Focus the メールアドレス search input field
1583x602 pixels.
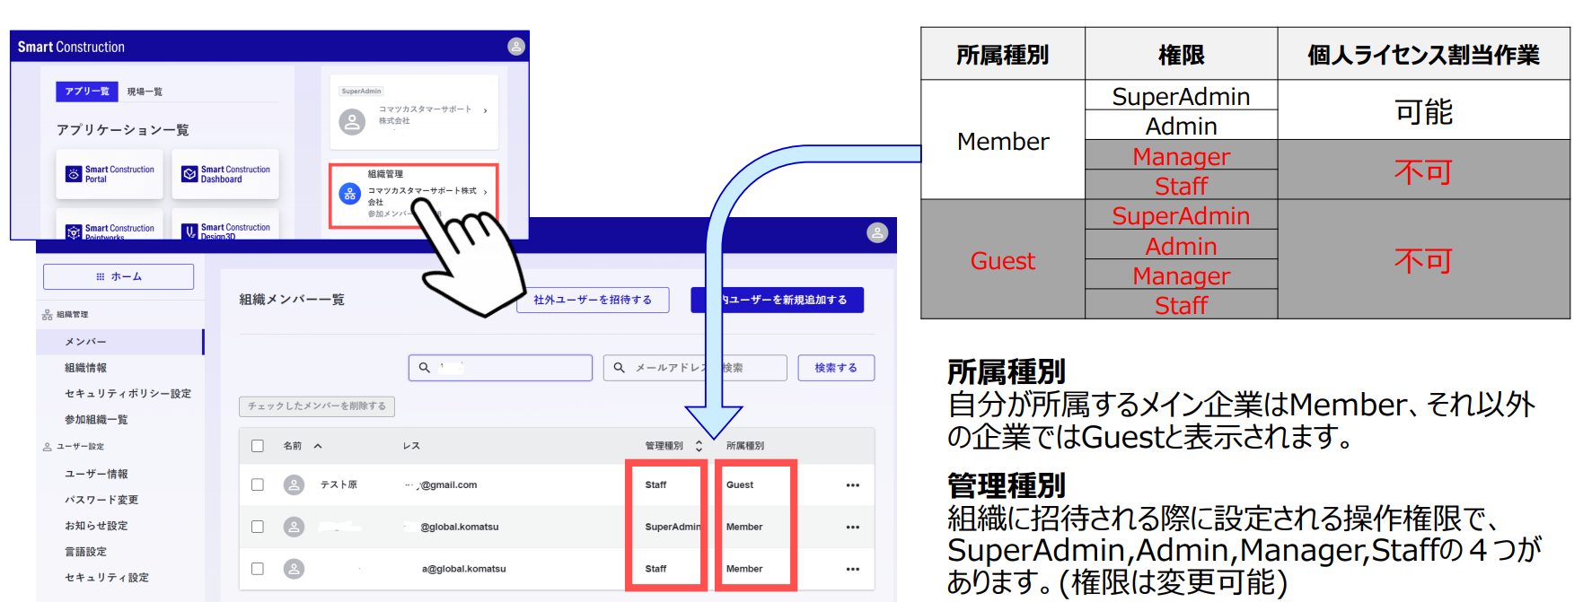point(695,368)
